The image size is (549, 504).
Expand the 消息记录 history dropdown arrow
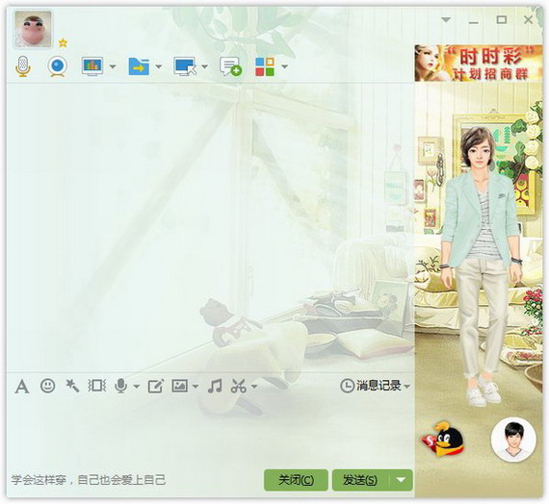pyautogui.click(x=406, y=387)
